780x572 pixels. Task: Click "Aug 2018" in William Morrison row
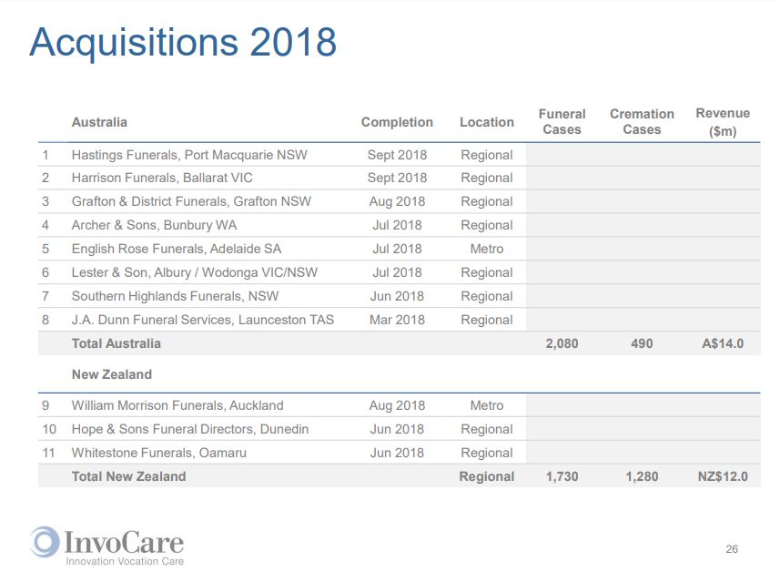tap(397, 405)
